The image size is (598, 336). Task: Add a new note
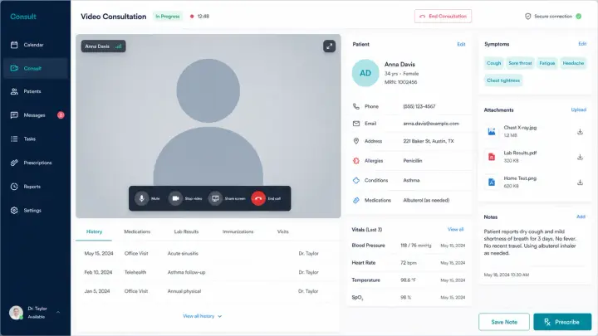pyautogui.click(x=581, y=217)
